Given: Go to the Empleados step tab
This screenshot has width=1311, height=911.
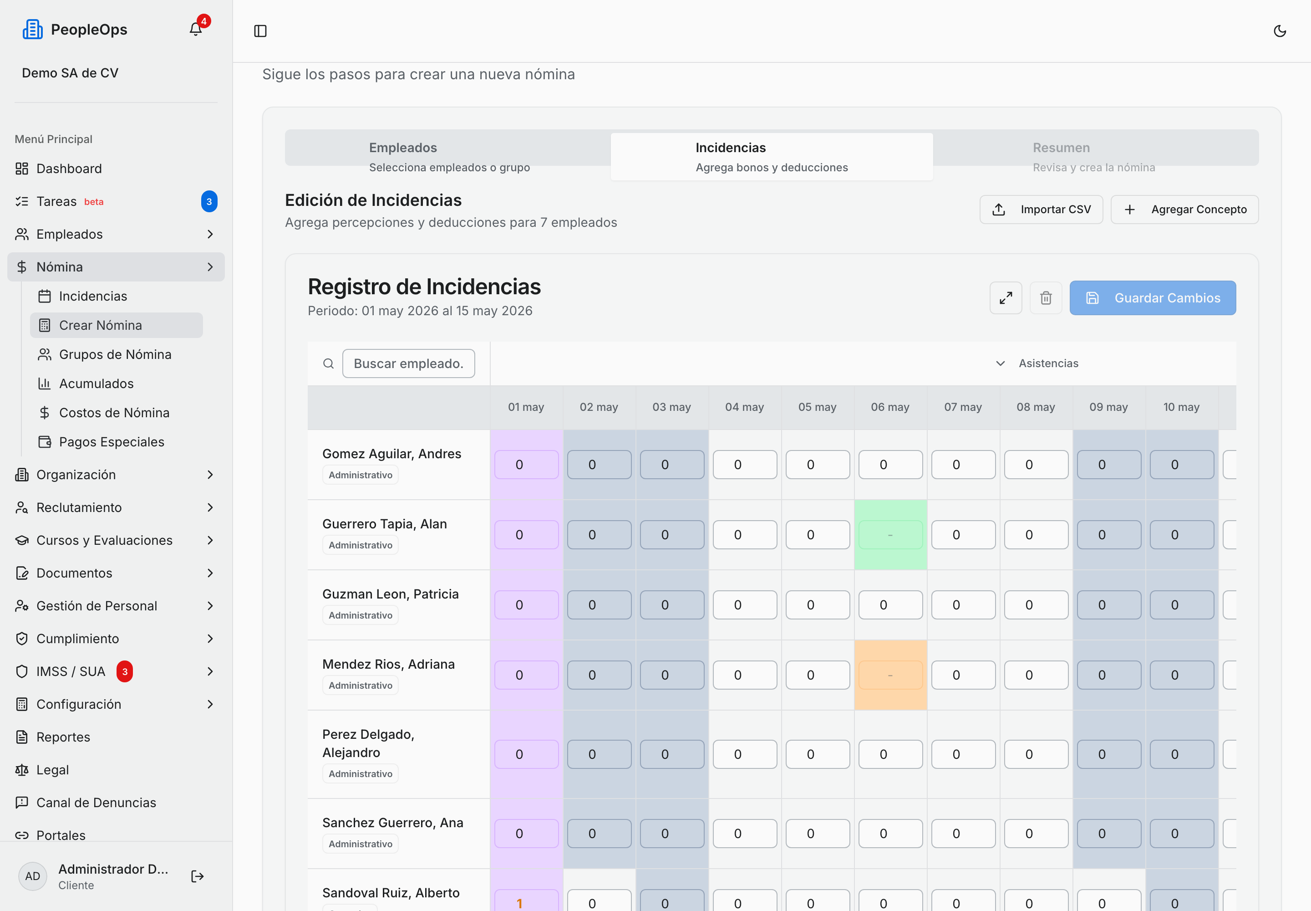Looking at the screenshot, I should (x=448, y=157).
